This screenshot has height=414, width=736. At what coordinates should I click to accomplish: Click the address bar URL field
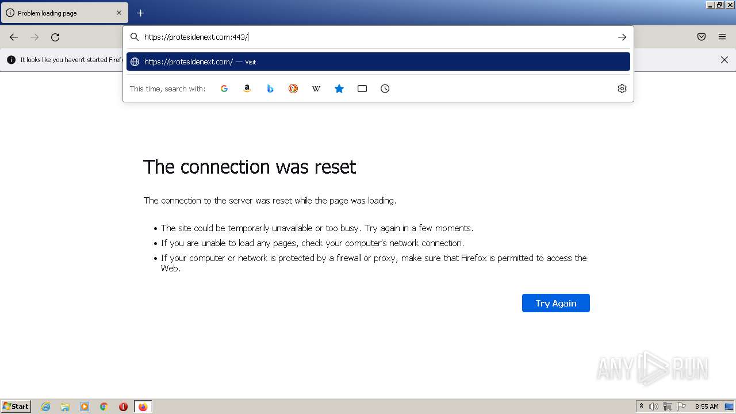point(377,37)
